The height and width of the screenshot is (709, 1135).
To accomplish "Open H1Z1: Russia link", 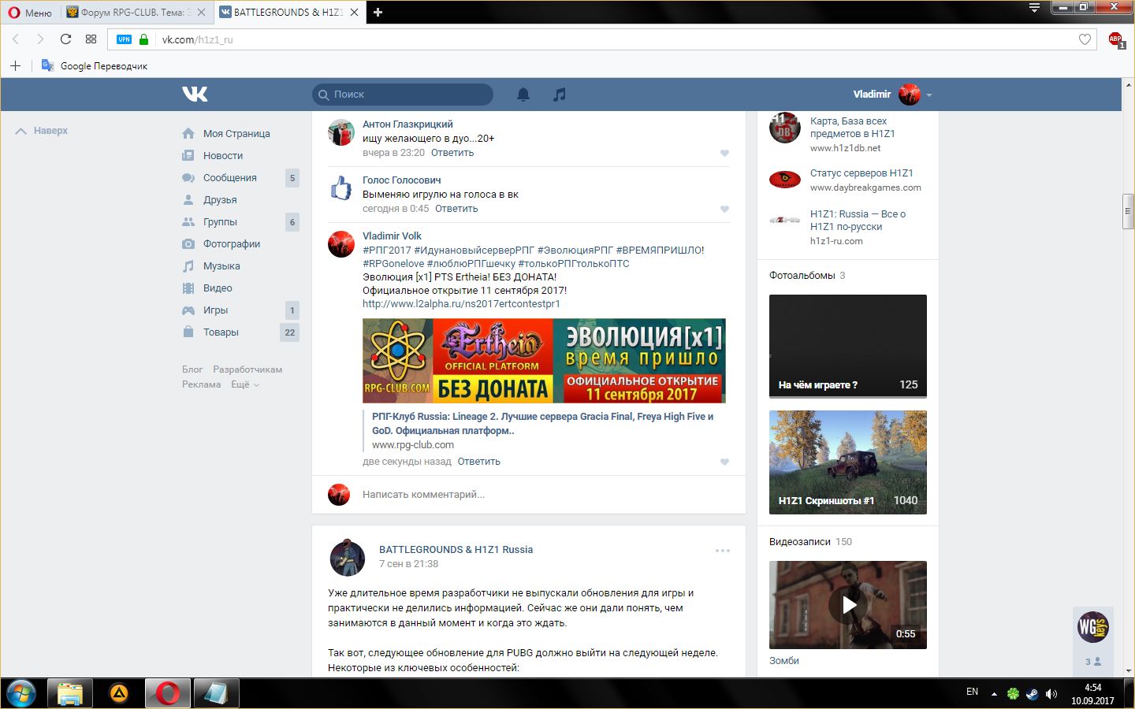I will [x=858, y=221].
